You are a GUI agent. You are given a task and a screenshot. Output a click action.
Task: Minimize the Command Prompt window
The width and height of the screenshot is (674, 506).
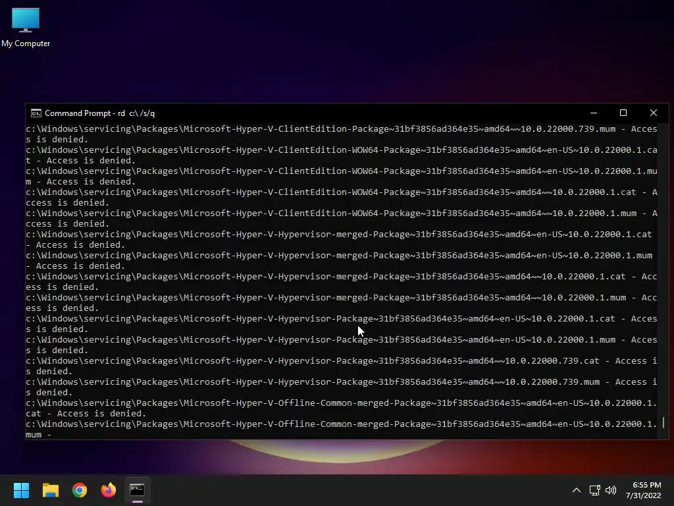coord(594,113)
